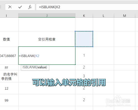Select the dashed-highlighted K2 cell
The width and height of the screenshot is (138, 110).
click(x=84, y=39)
